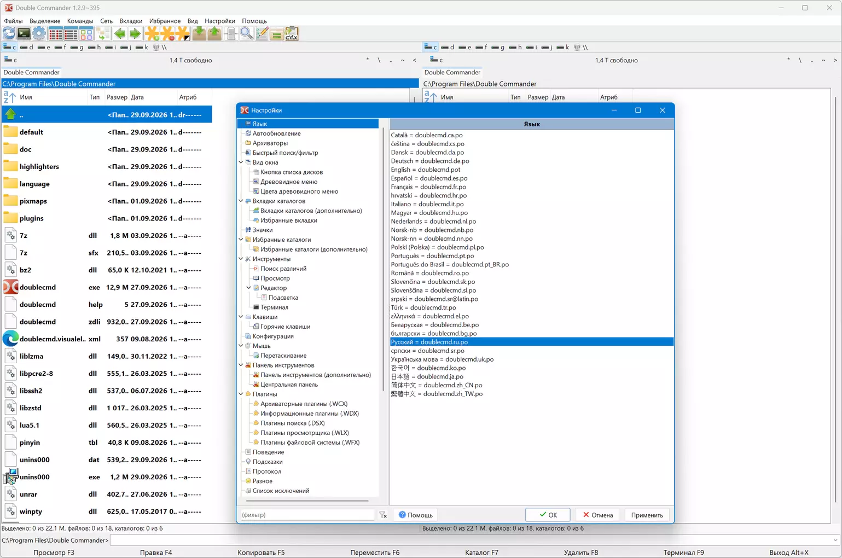The height and width of the screenshot is (558, 842).
Task: Click the Копировать F5 function button
Action: click(x=261, y=553)
